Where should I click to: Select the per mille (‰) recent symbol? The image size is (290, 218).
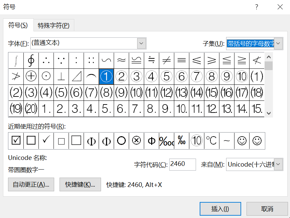(x=181, y=141)
